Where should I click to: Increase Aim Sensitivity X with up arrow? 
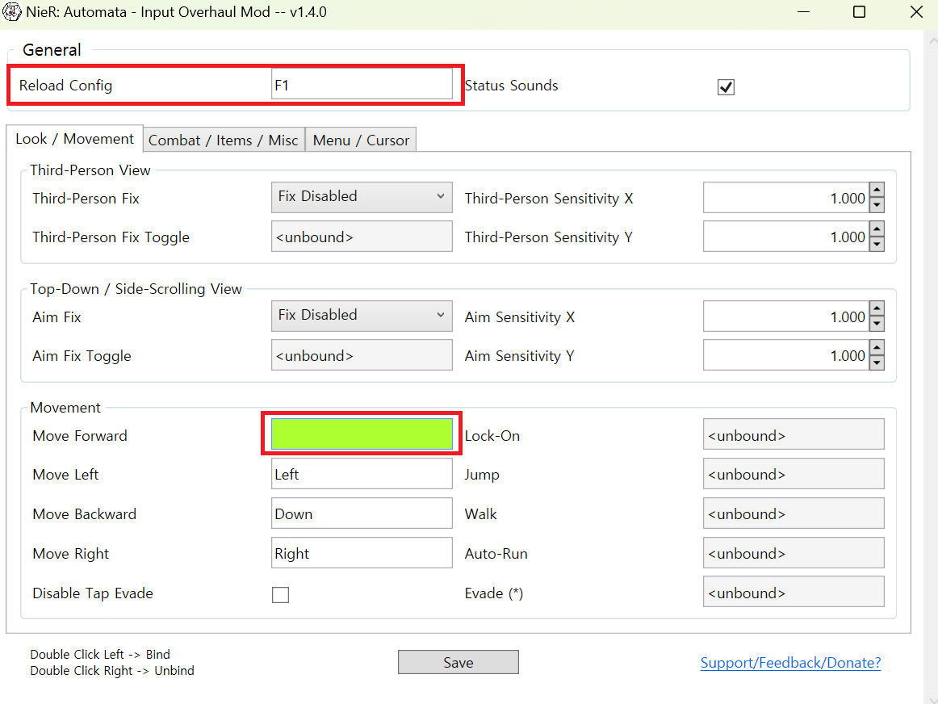[877, 308]
